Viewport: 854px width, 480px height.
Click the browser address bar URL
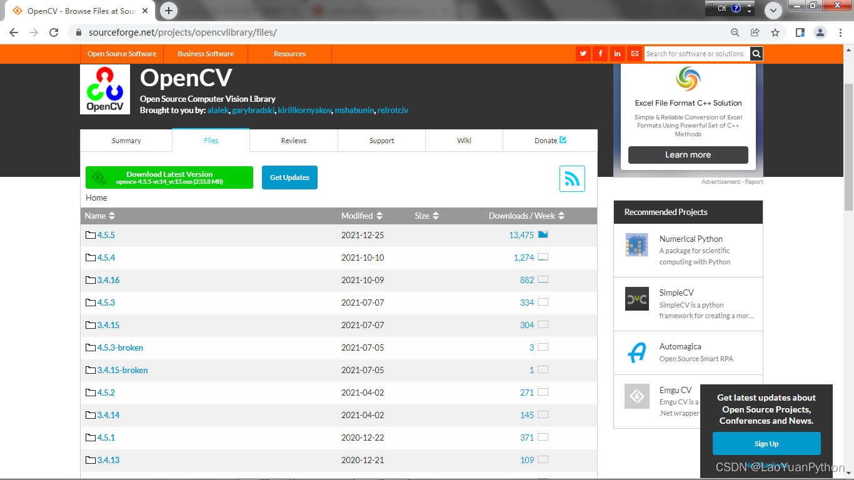click(x=183, y=32)
